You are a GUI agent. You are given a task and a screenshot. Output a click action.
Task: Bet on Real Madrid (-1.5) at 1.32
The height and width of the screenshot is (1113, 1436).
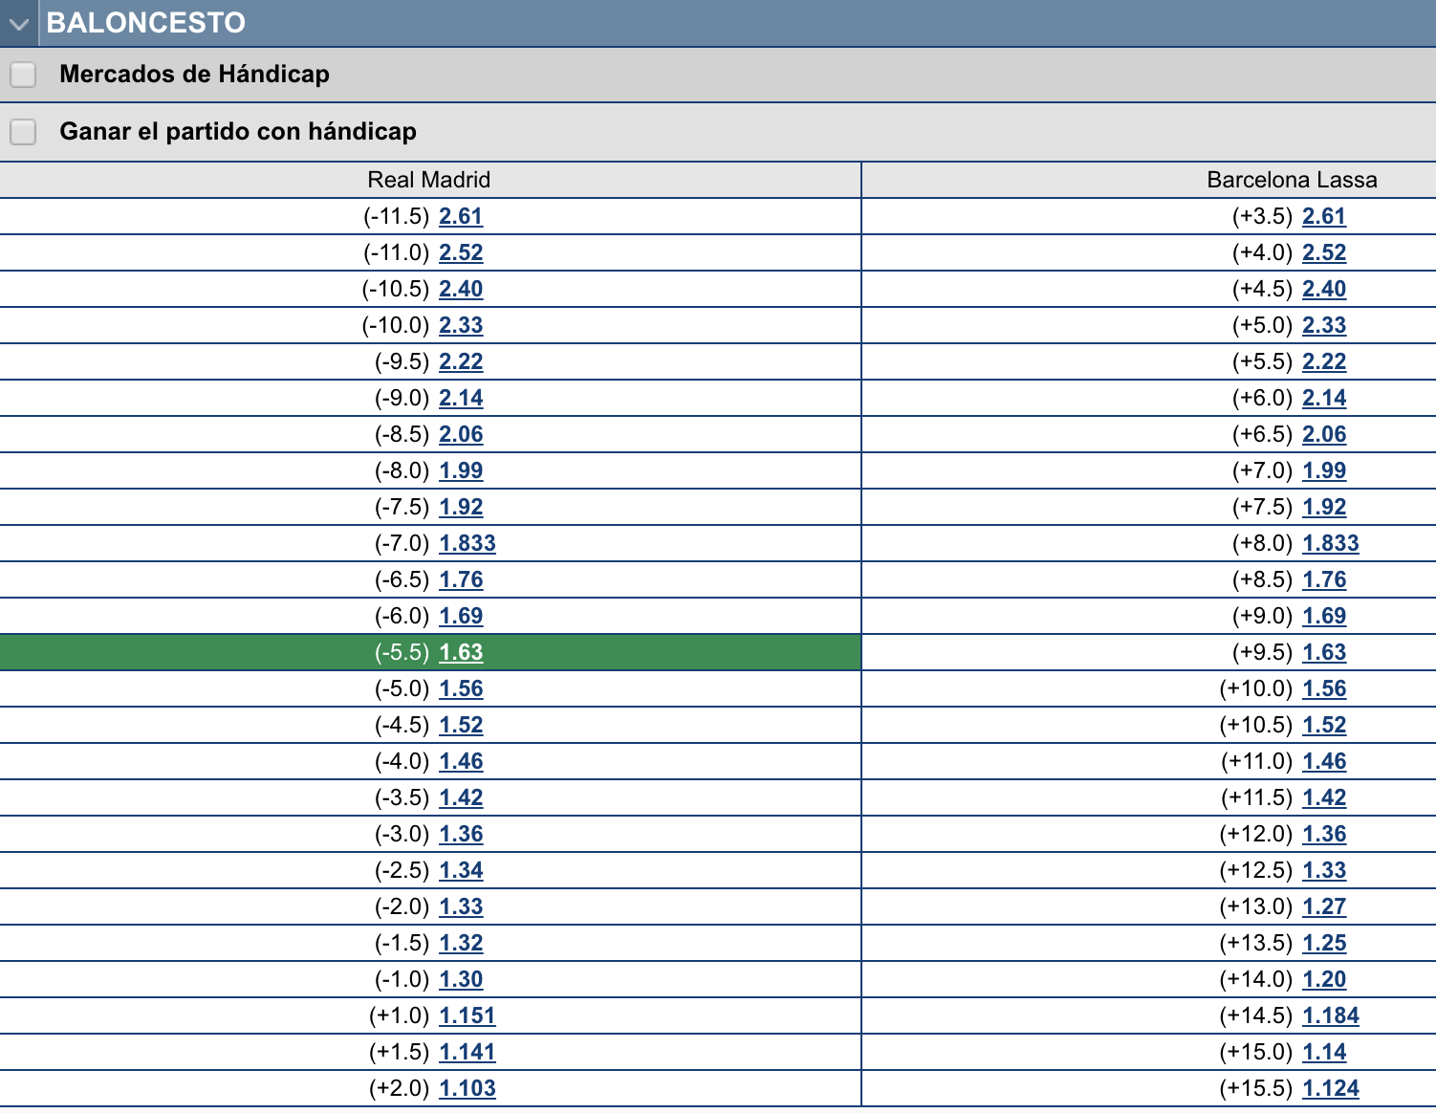pos(461,943)
